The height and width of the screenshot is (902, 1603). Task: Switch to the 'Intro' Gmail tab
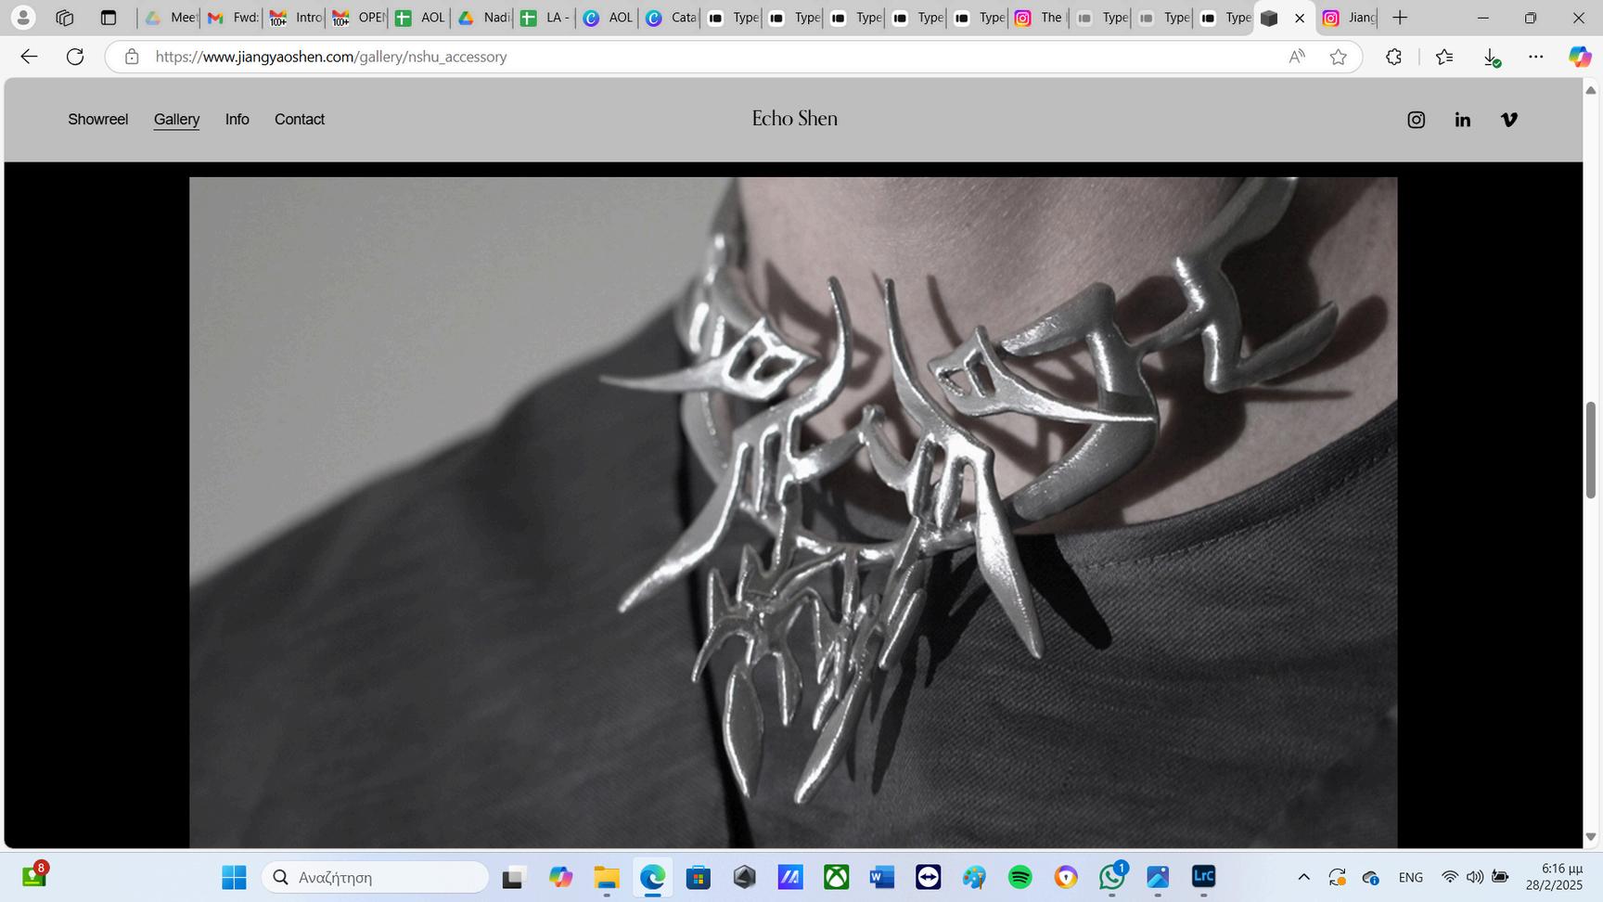(x=293, y=18)
